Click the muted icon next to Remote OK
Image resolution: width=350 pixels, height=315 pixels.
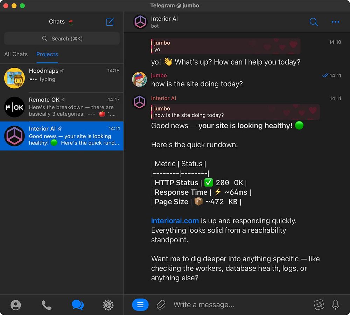[x=63, y=100]
